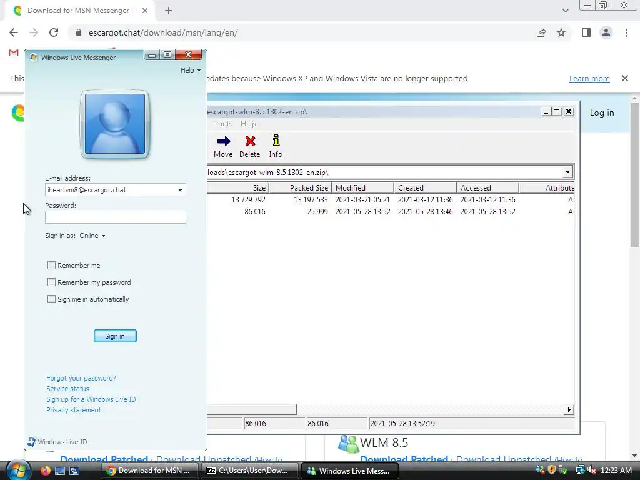Sort by Size column header
The image size is (640, 480).
tap(238, 187)
